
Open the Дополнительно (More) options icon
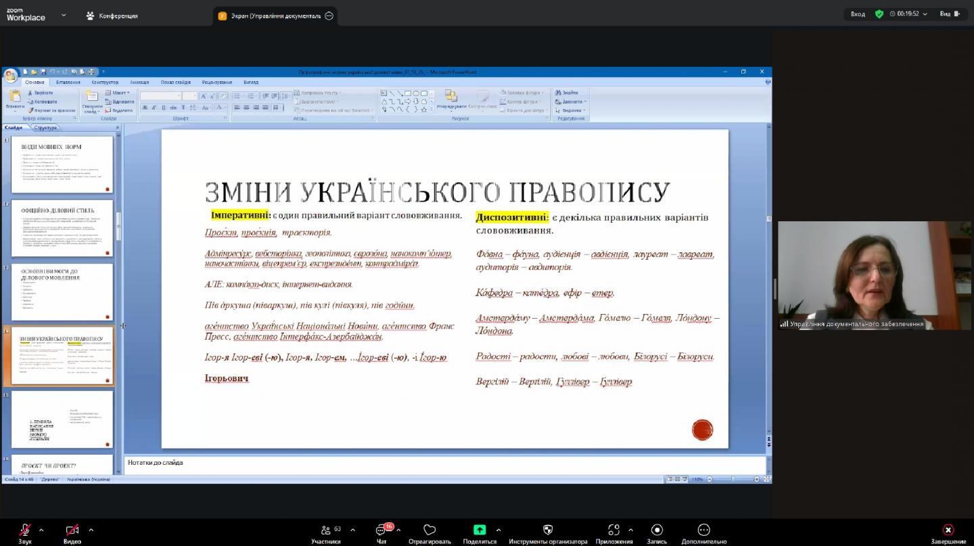703,530
